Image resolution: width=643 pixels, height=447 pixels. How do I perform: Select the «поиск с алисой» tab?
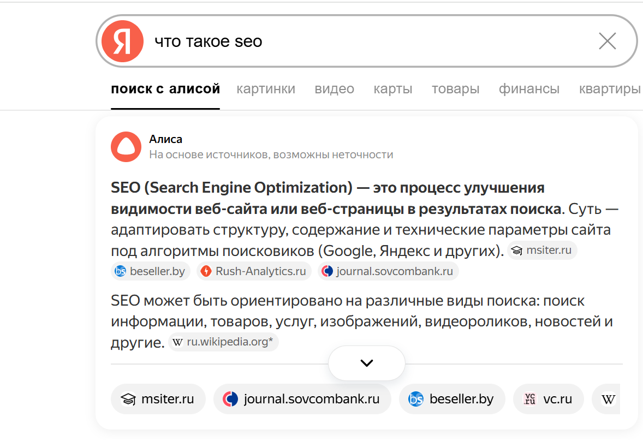pos(165,89)
